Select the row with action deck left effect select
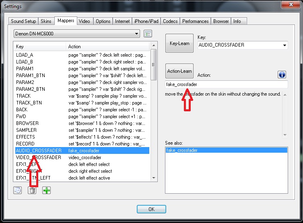Image resolution: width=303 pixels, height=223 pixels. pos(82,164)
